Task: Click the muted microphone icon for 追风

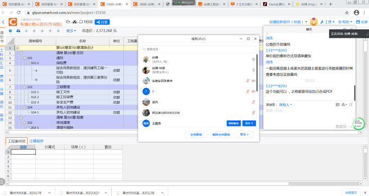Action: (x=253, y=102)
